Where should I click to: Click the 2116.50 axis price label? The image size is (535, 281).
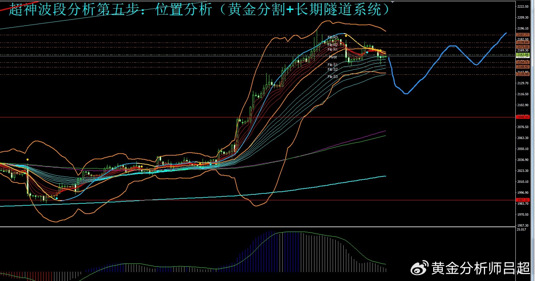point(523,94)
